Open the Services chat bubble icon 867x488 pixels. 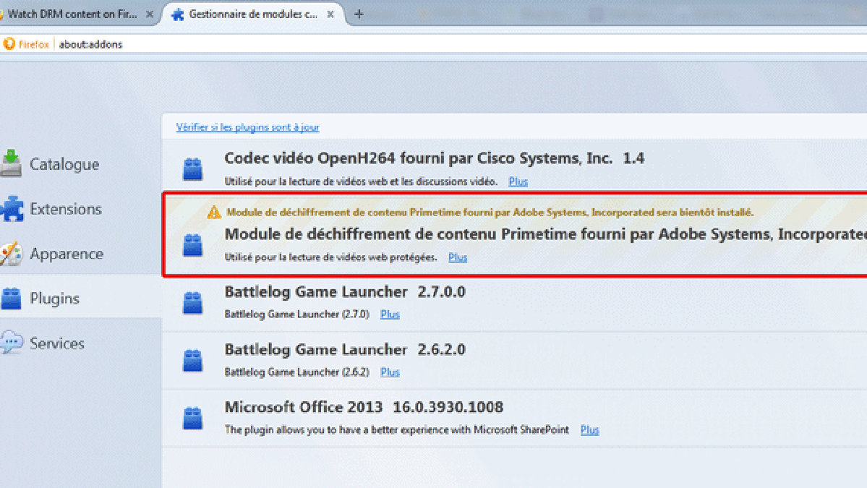pyautogui.click(x=12, y=343)
